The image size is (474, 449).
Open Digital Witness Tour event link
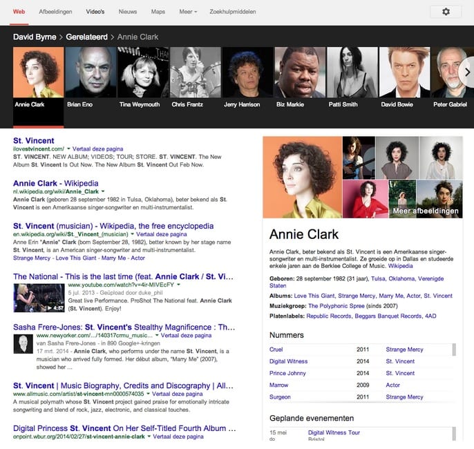point(334,432)
